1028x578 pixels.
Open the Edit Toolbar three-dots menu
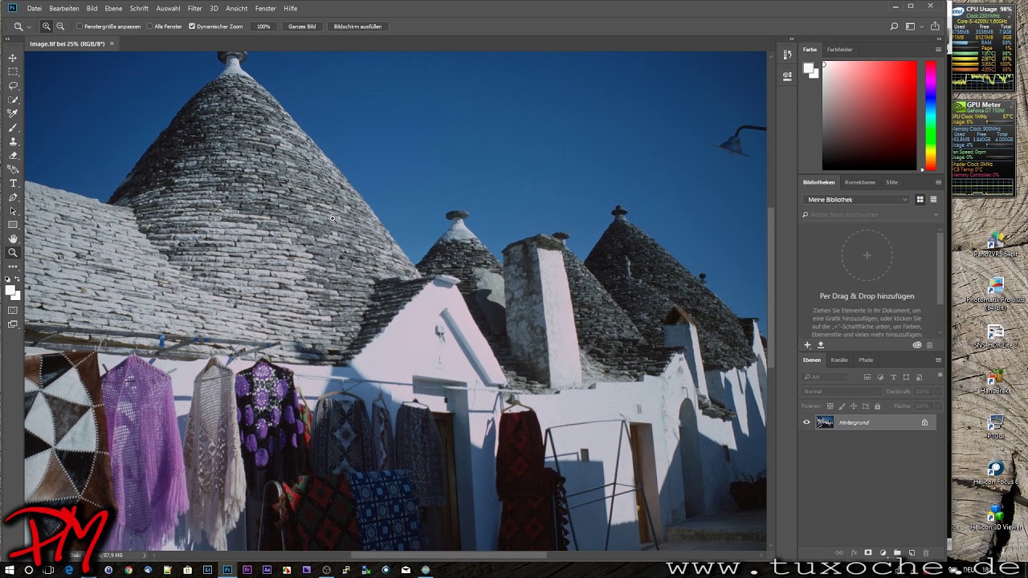tap(13, 266)
